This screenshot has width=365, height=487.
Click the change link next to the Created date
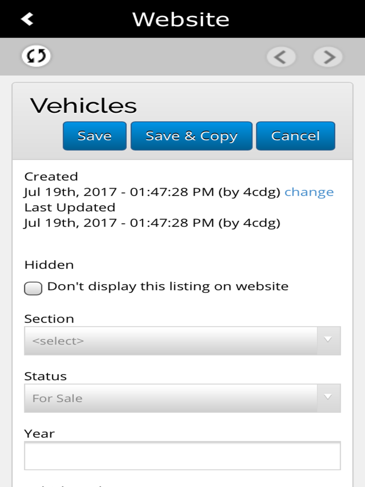click(x=309, y=192)
